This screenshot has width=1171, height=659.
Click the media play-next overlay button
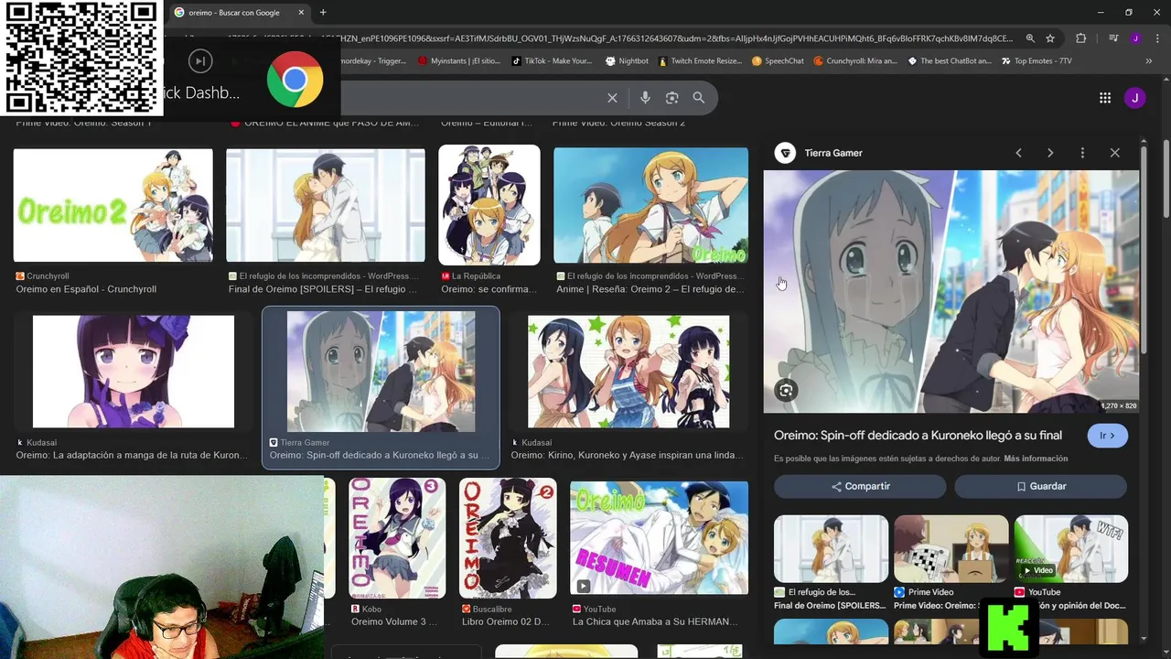(x=199, y=61)
